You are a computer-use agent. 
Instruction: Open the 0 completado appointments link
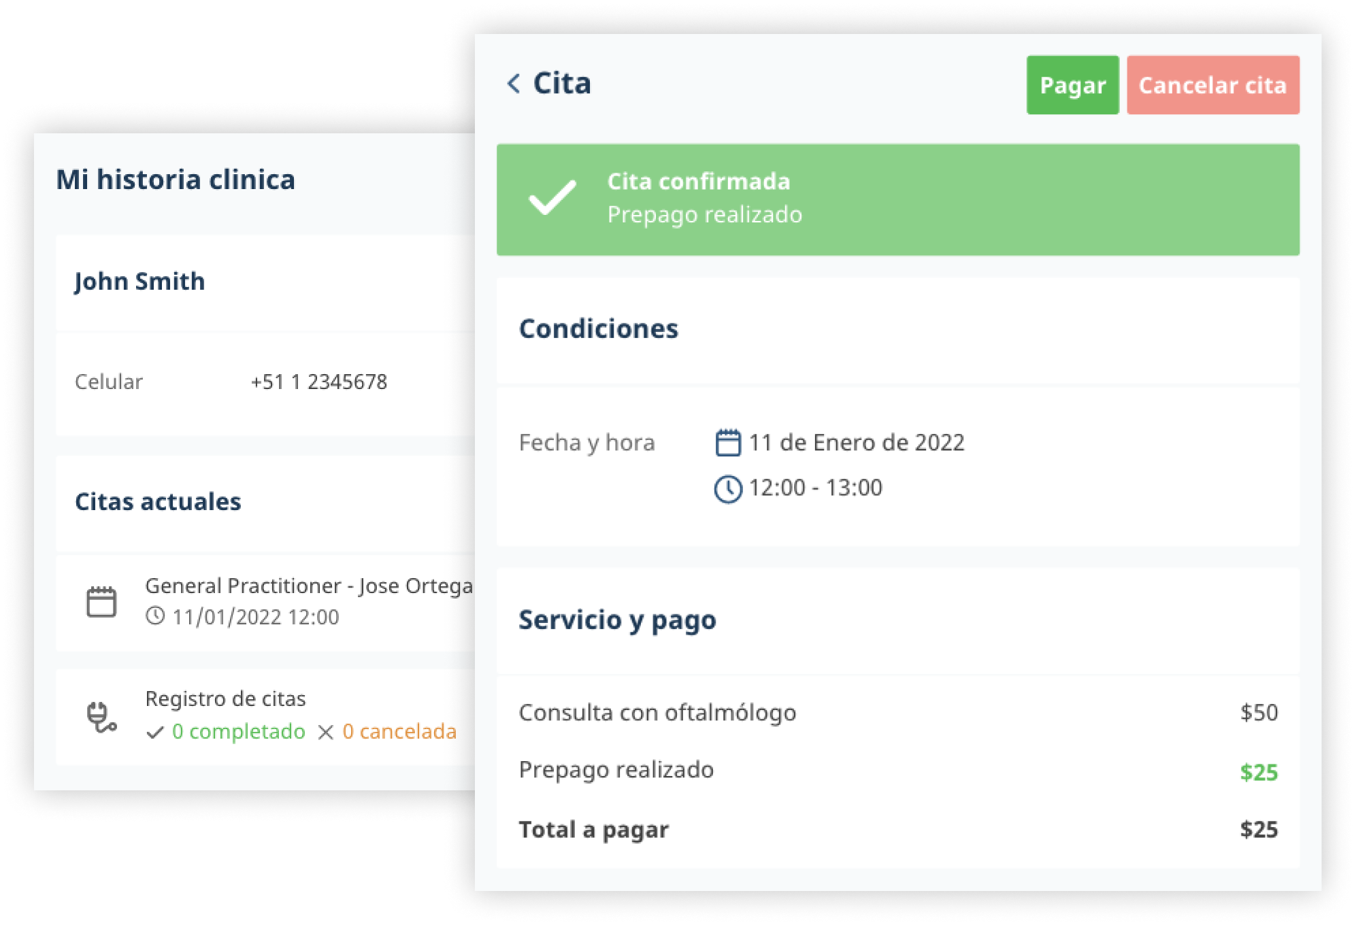pos(238,732)
